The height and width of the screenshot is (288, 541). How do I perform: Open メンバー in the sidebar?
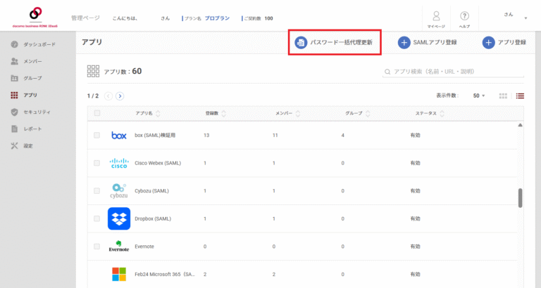click(32, 61)
